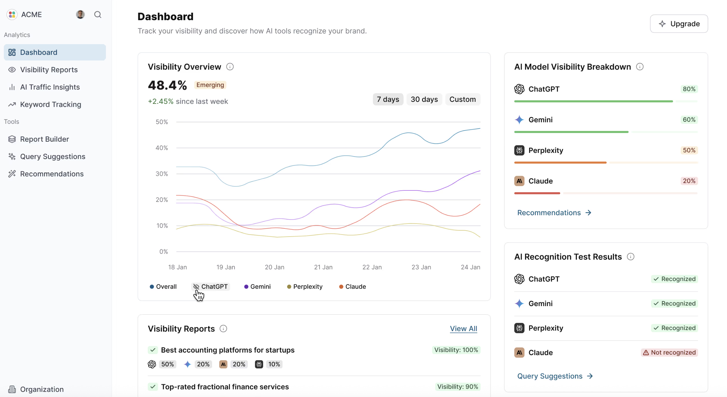Click ChatGPT logo in Recognition Test Results
This screenshot has height=397, width=727.
[519, 279]
